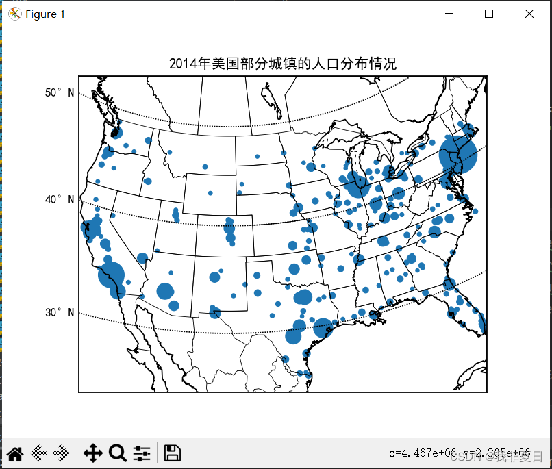552x469 pixels.
Task: Click the Forward navigation arrow
Action: (61, 453)
